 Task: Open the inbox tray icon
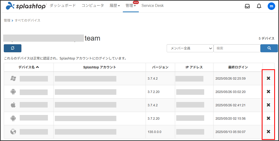coord(247,6)
